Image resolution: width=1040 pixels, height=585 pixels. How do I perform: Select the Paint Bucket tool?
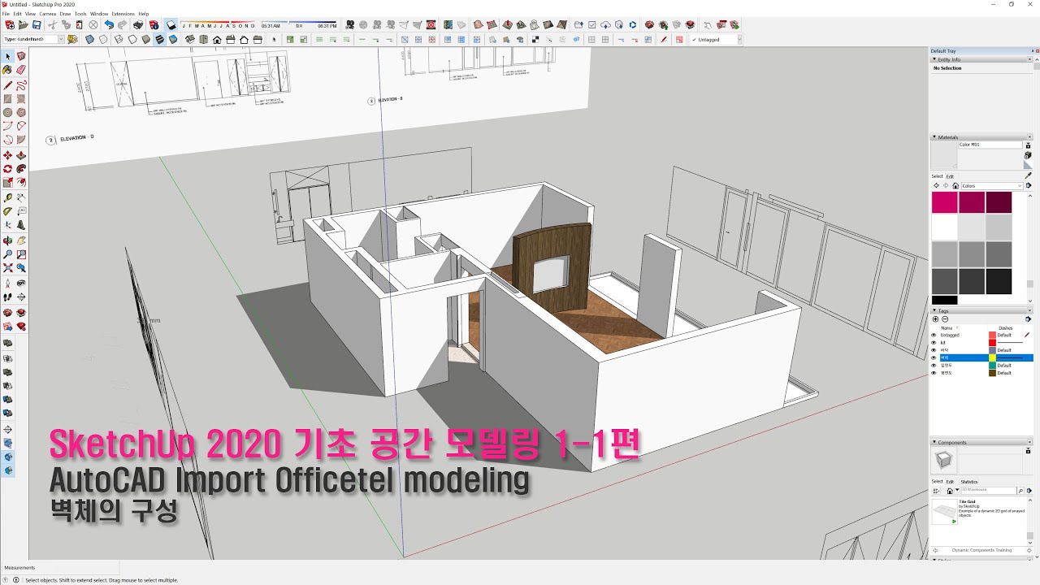8,70
